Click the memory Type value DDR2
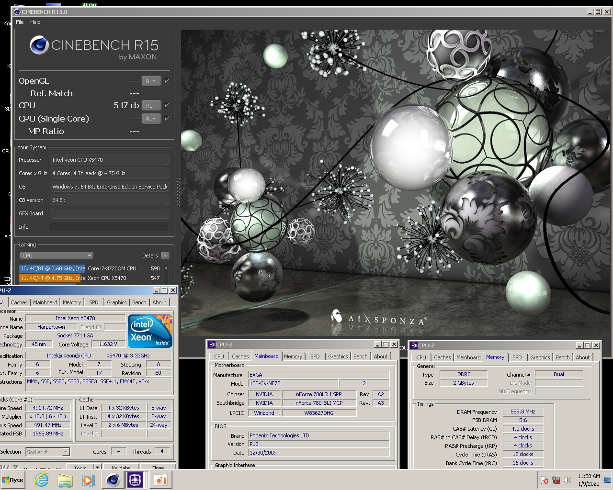 click(464, 374)
